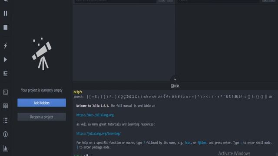Click the Stop Julia square icon
Viewport: 278px width, 156px height.
[x=6, y=27]
